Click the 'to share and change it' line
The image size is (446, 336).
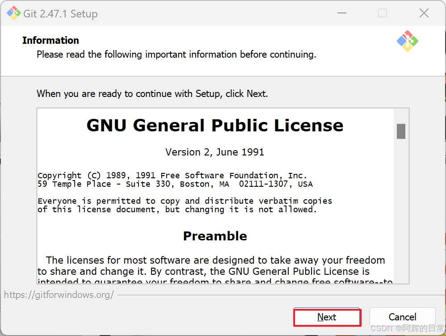point(204,271)
